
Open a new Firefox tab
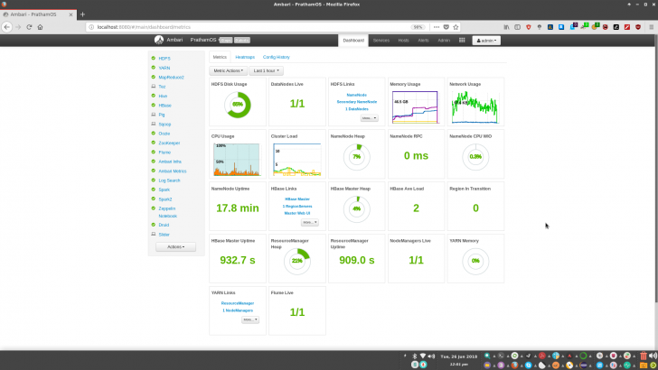click(83, 15)
